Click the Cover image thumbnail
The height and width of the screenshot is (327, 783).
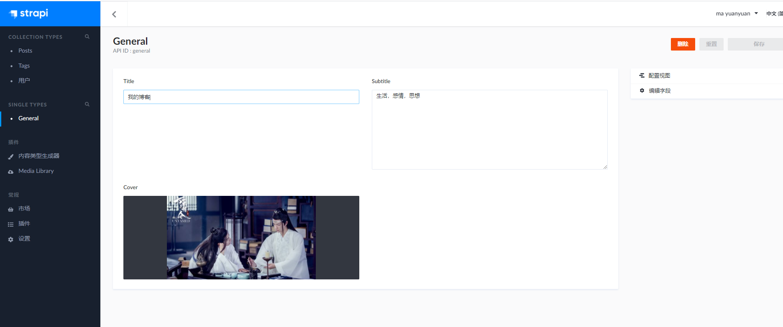tap(241, 238)
